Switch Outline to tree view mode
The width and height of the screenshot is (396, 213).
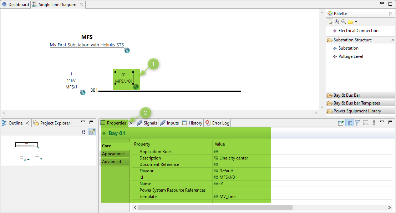(84, 132)
